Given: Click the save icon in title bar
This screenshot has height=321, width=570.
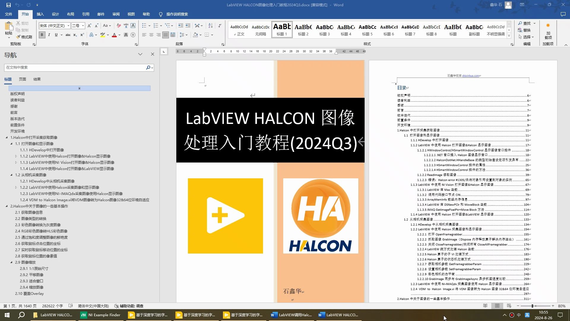Looking at the screenshot, I should pos(8,5).
